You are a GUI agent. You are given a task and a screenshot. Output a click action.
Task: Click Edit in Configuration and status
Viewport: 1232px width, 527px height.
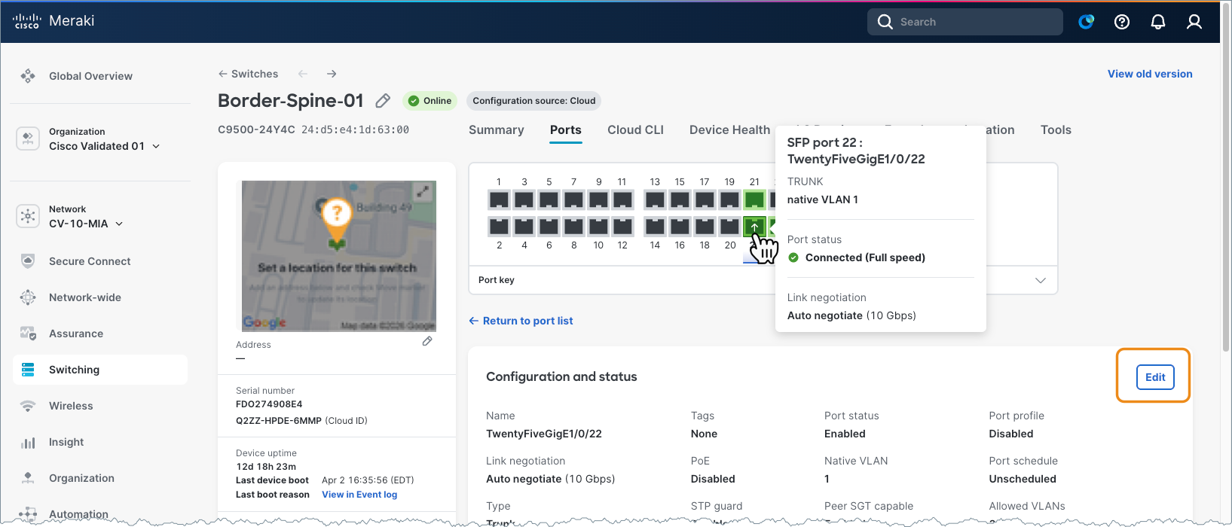click(1155, 377)
